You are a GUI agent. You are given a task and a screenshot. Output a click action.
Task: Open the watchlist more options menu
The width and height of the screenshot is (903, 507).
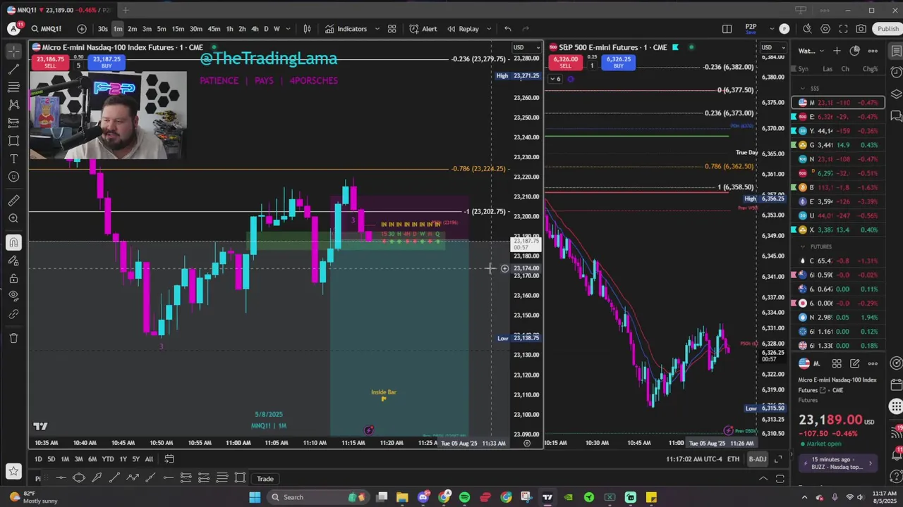[873, 51]
